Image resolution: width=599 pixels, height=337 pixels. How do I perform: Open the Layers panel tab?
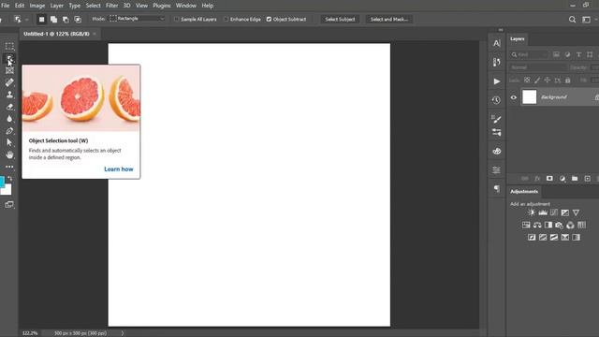coord(518,39)
